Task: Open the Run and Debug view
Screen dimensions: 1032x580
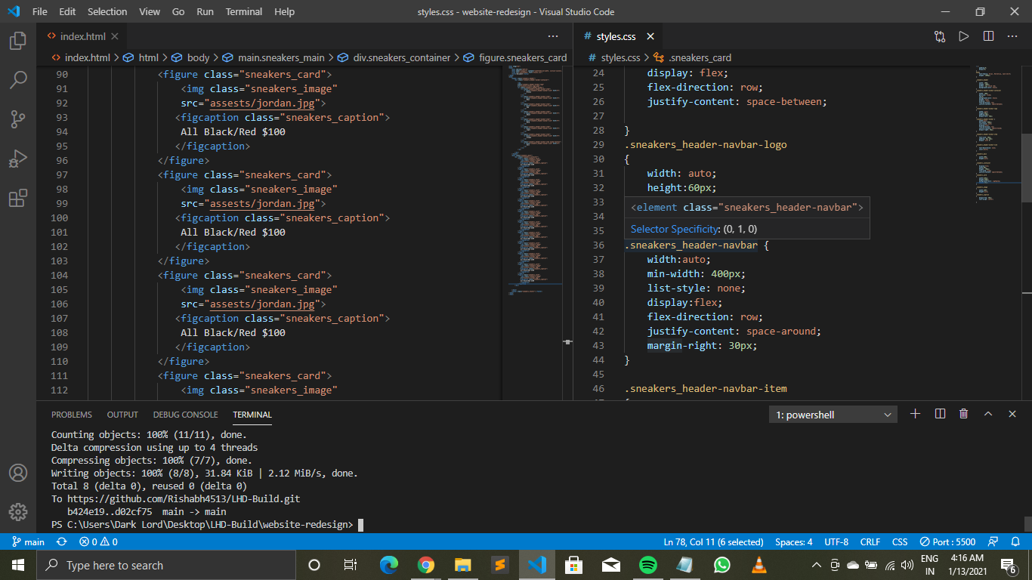Action: pos(17,158)
